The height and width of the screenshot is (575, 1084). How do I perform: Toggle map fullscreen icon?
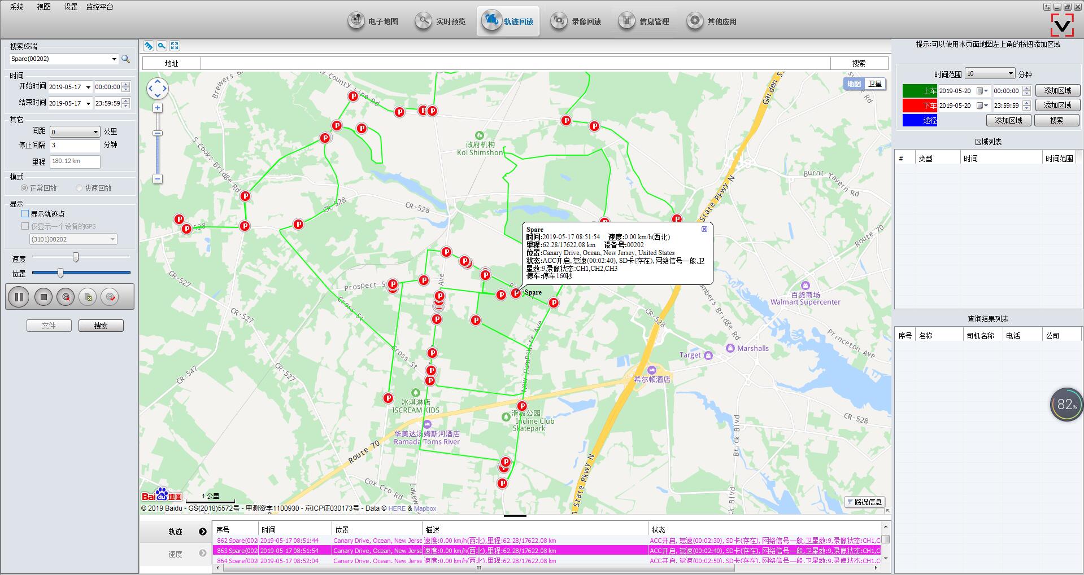point(175,46)
